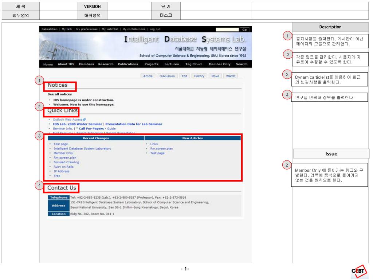Focus the top search input field
373x280 pixels.
coord(227,30)
